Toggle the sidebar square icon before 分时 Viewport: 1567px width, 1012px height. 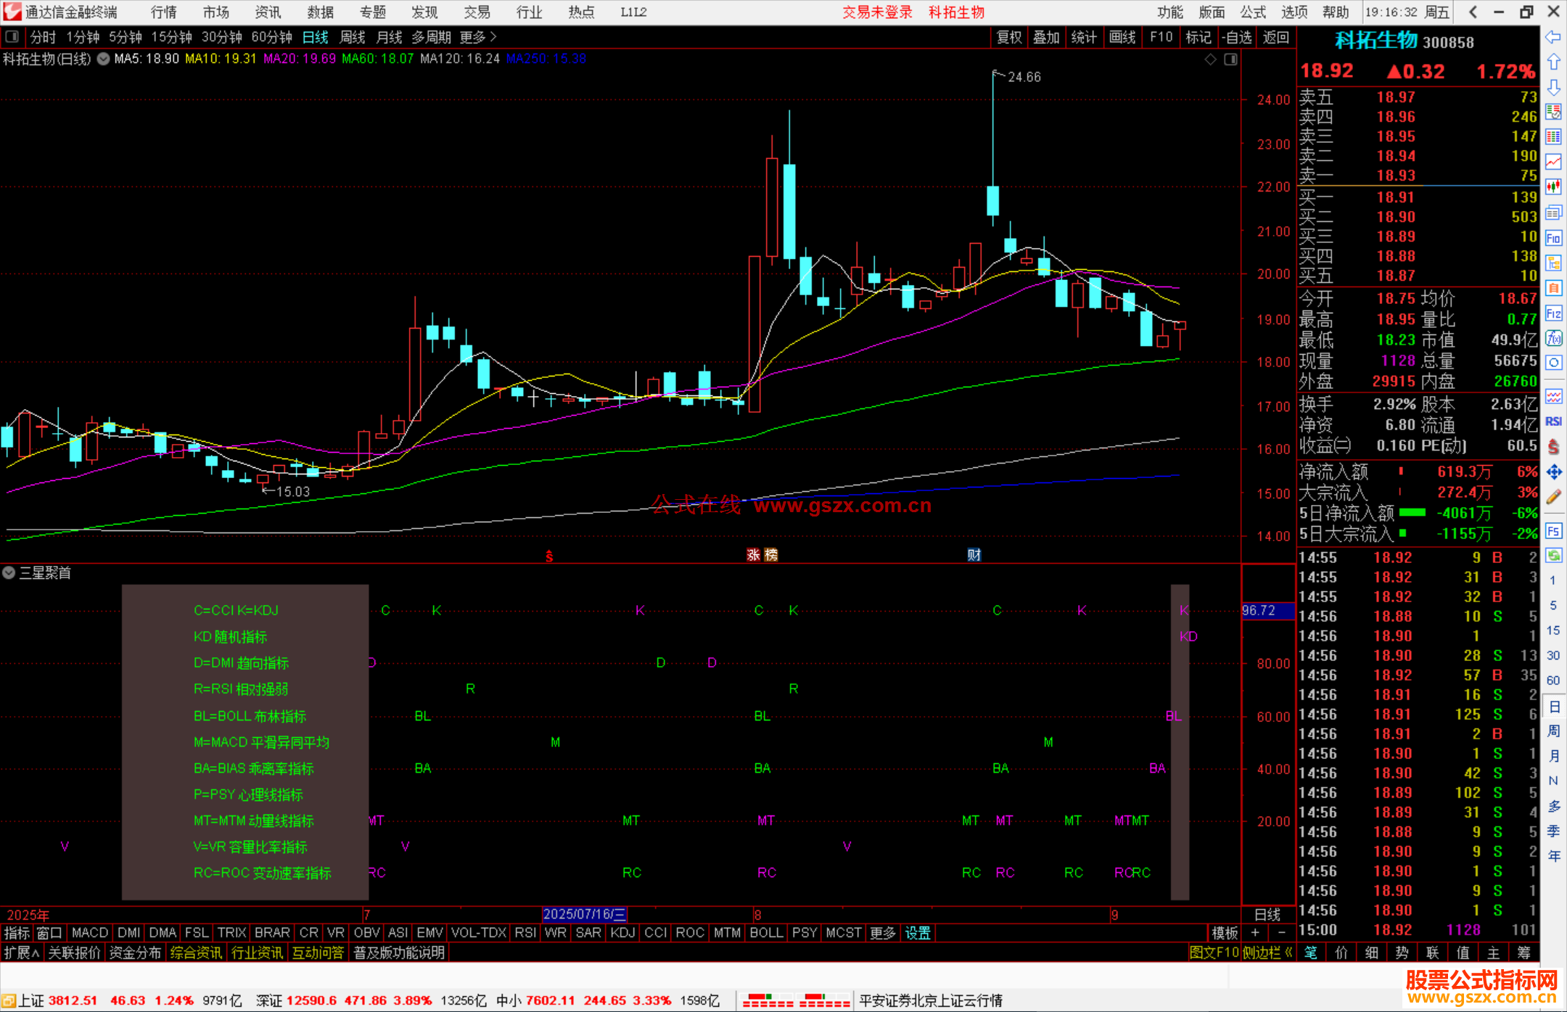click(12, 36)
